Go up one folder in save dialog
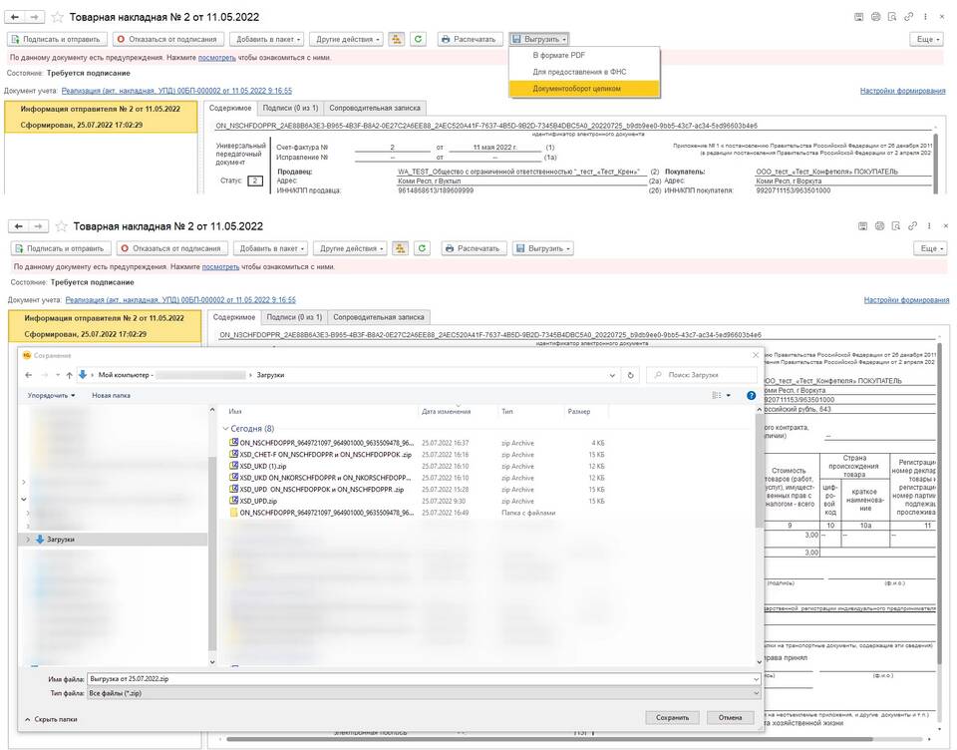957x750 pixels. (x=69, y=375)
